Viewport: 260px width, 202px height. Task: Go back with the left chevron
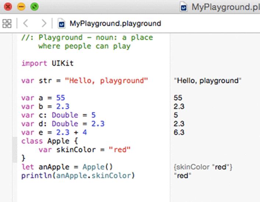click(26, 23)
